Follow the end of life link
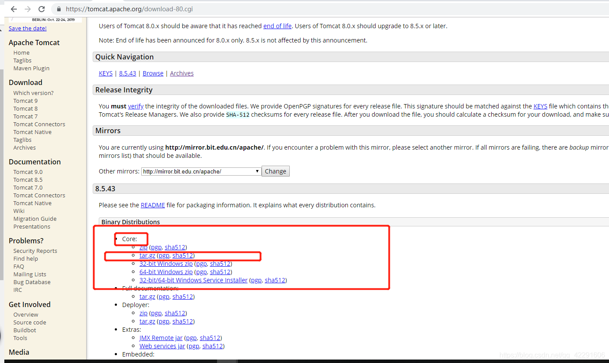Viewport: 609px width, 363px height. coord(277,26)
